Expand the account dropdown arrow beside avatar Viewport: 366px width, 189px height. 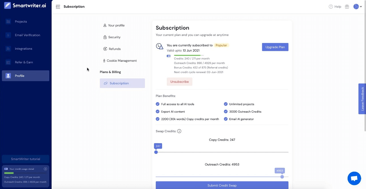click(361, 7)
